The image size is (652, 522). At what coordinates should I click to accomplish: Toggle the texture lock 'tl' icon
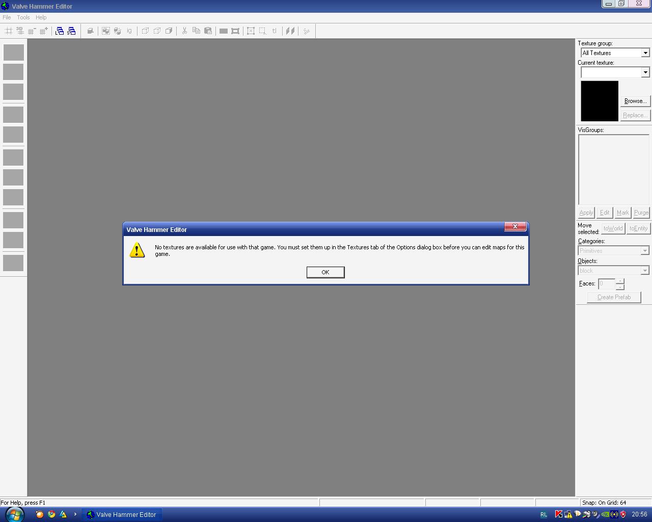click(275, 31)
